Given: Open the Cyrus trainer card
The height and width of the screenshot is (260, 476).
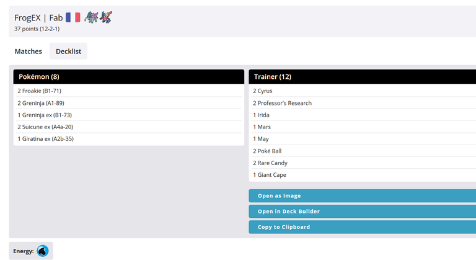Looking at the screenshot, I should click(x=263, y=91).
